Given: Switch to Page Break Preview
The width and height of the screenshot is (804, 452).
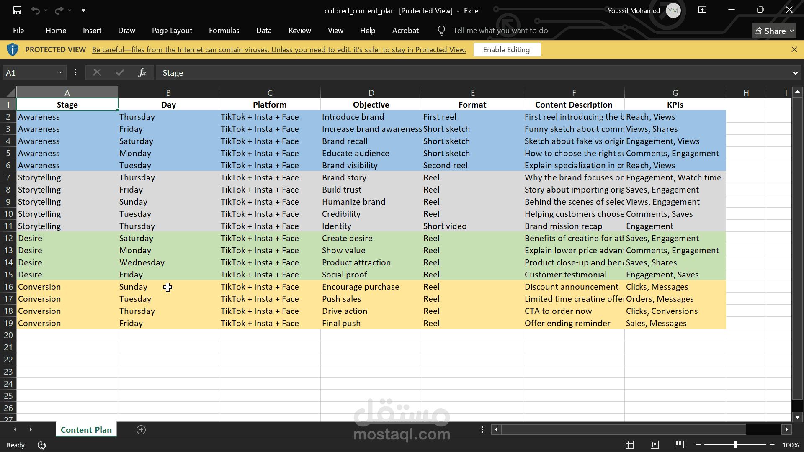Looking at the screenshot, I should click(x=680, y=444).
